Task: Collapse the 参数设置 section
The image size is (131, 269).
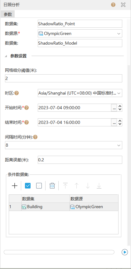Action: click(x=6, y=56)
